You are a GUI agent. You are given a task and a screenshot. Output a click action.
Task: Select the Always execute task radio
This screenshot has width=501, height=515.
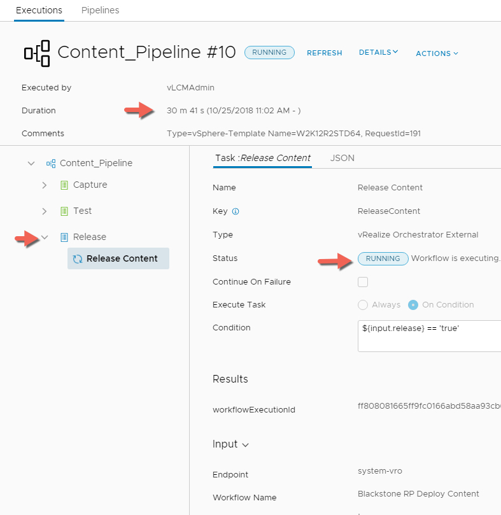tap(363, 305)
